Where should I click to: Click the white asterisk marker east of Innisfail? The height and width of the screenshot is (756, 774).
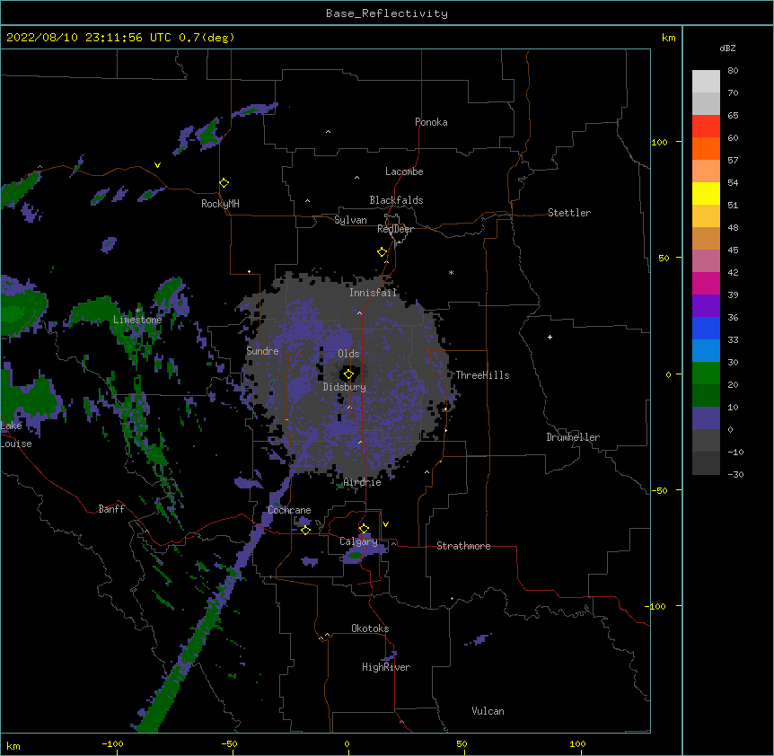451,272
